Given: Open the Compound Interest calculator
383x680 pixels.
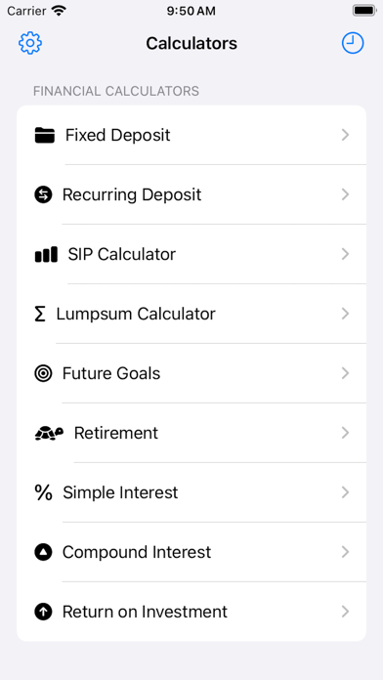Looking at the screenshot, I should (x=191, y=552).
